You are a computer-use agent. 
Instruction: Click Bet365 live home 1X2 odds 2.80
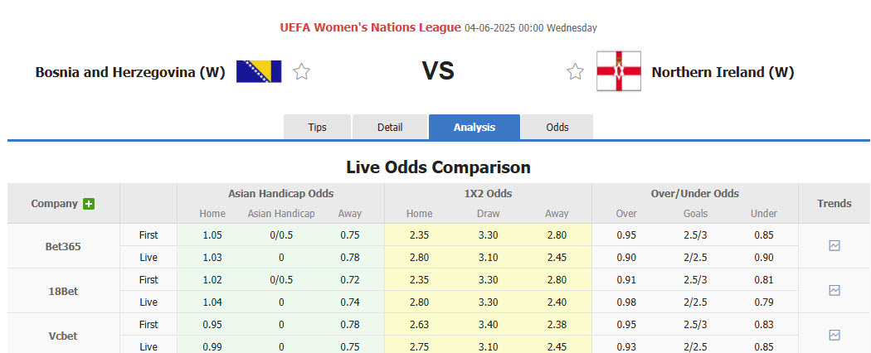pyautogui.click(x=419, y=258)
